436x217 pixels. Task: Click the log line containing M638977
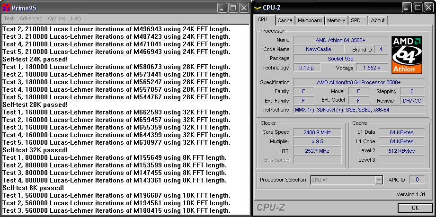pos(116,142)
